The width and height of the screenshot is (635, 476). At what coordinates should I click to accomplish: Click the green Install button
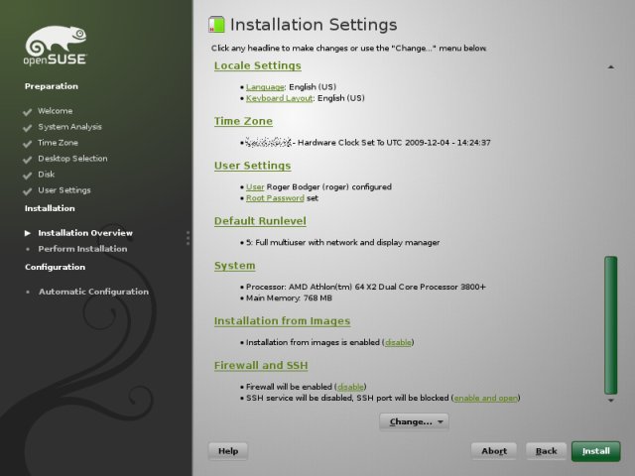tap(595, 451)
